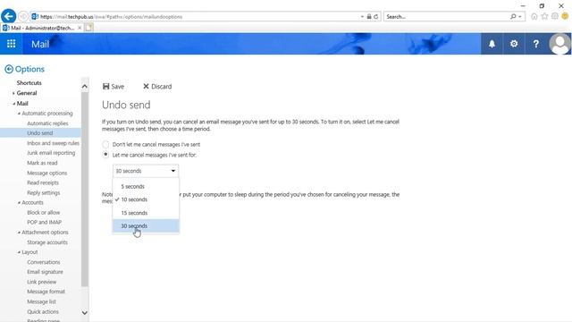Viewport: 572px width, 322px height.
Task: Open Read receipts settings
Action: 43,182
